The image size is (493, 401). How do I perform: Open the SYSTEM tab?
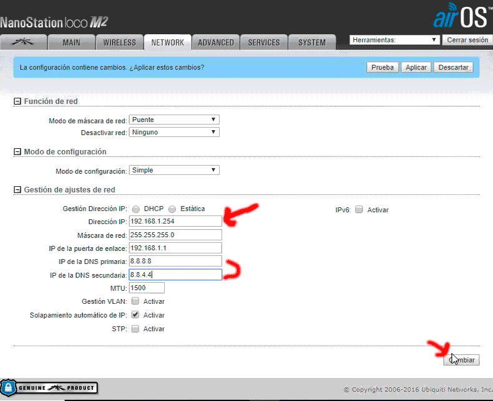tap(312, 42)
